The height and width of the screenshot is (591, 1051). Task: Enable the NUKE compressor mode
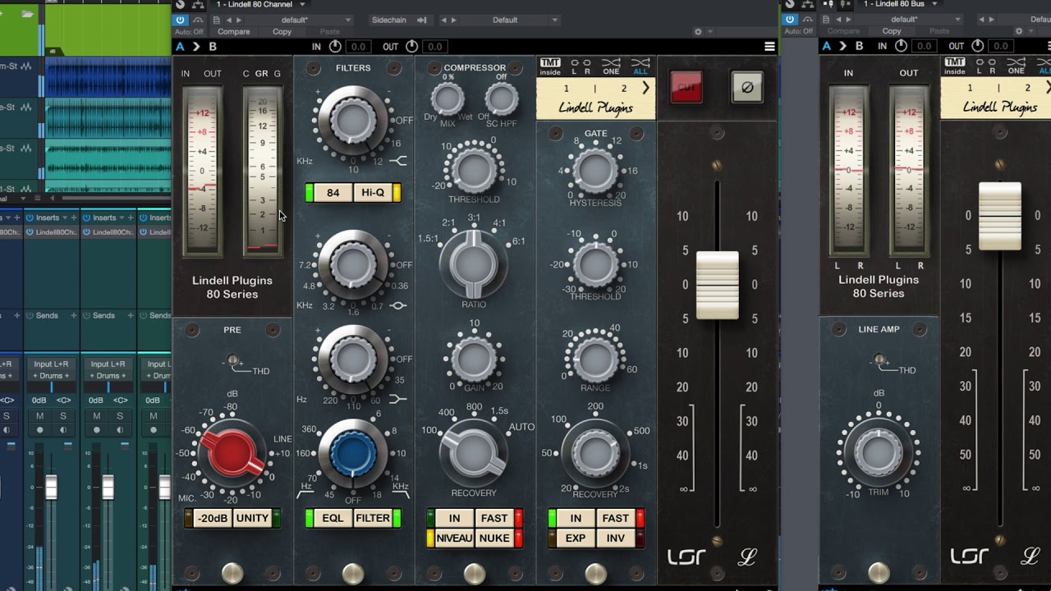click(x=494, y=538)
